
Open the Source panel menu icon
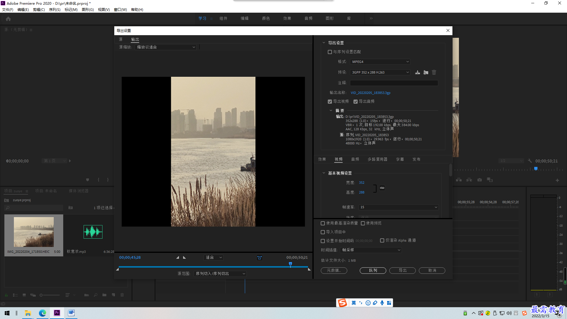31,30
